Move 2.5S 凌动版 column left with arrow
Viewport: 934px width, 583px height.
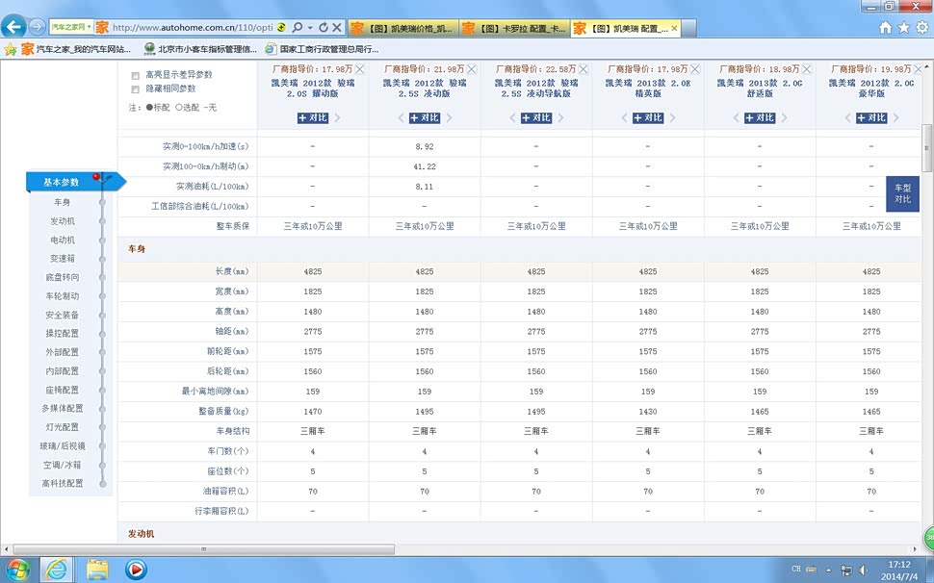[x=401, y=117]
